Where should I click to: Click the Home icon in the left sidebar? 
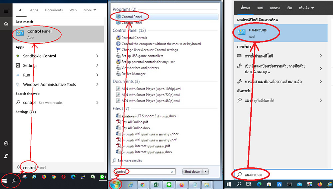pos(6,24)
